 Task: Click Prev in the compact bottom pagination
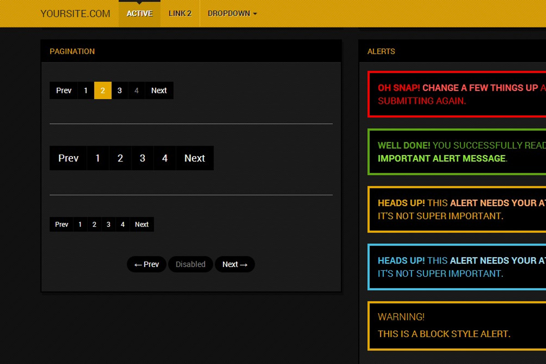coord(61,224)
